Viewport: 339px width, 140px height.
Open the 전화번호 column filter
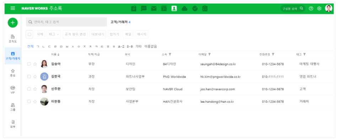(x=273, y=54)
